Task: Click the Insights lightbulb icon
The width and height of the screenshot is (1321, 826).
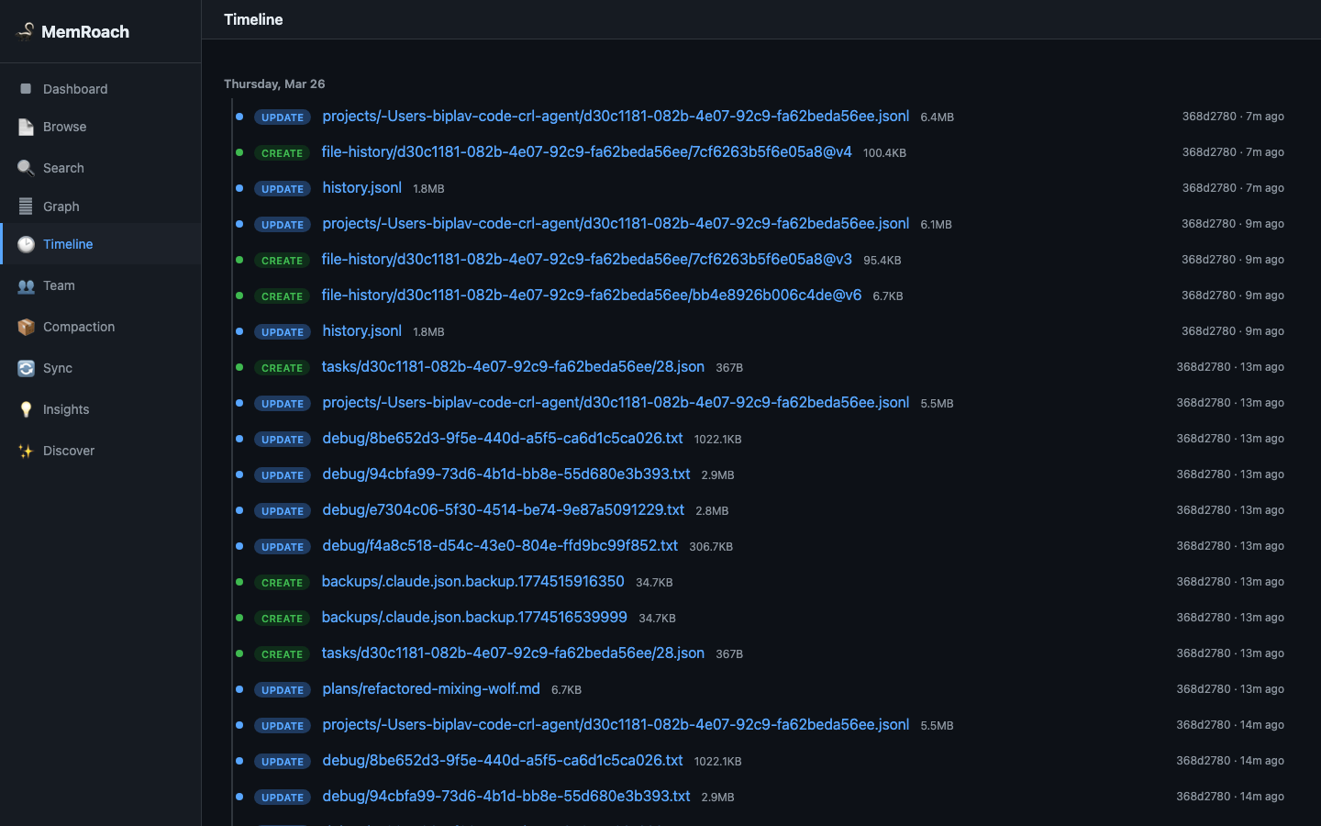Action: tap(26, 409)
